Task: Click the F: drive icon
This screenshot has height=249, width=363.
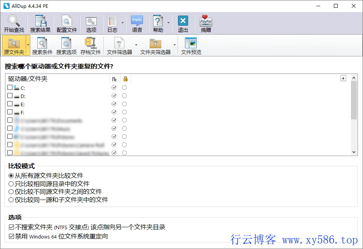Action: click(x=16, y=113)
